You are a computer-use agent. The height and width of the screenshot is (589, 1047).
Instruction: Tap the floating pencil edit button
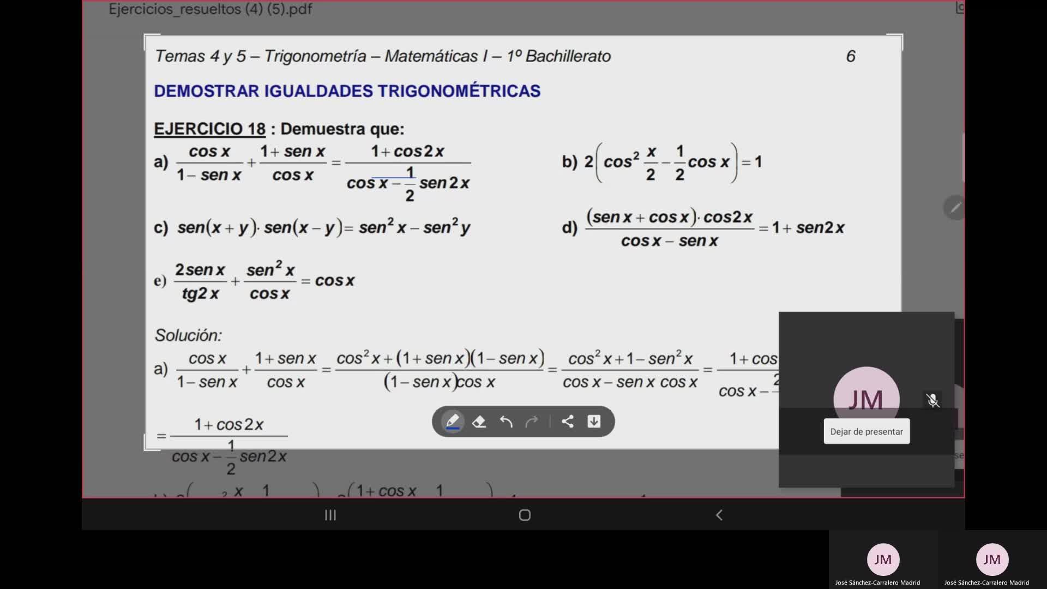click(x=955, y=207)
